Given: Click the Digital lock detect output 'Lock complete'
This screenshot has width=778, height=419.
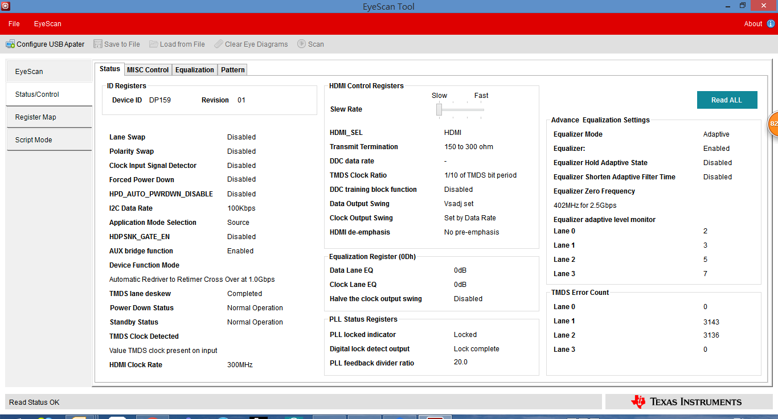Looking at the screenshot, I should [x=477, y=349].
